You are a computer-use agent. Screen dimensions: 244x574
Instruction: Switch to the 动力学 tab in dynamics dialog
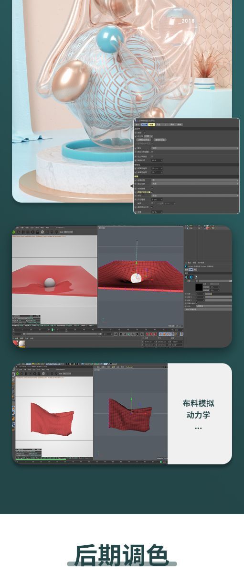coord(144,124)
